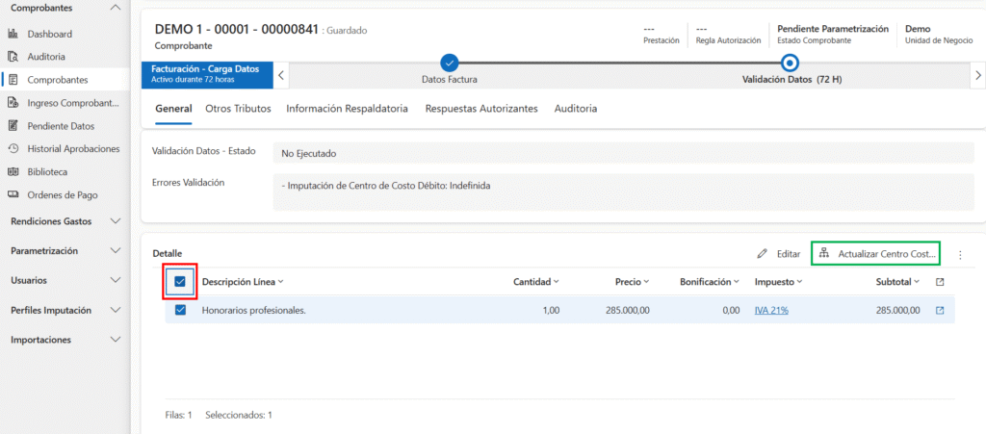This screenshot has height=434, width=986.
Task: Open Biblioteca from the sidebar
Action: pyautogui.click(x=47, y=172)
